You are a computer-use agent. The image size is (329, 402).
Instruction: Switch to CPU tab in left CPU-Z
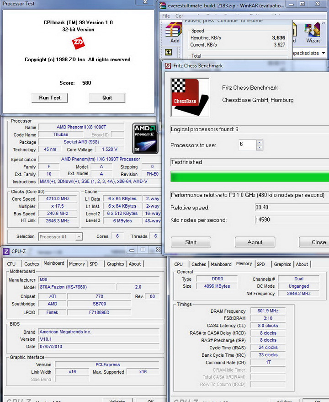coord(11,264)
